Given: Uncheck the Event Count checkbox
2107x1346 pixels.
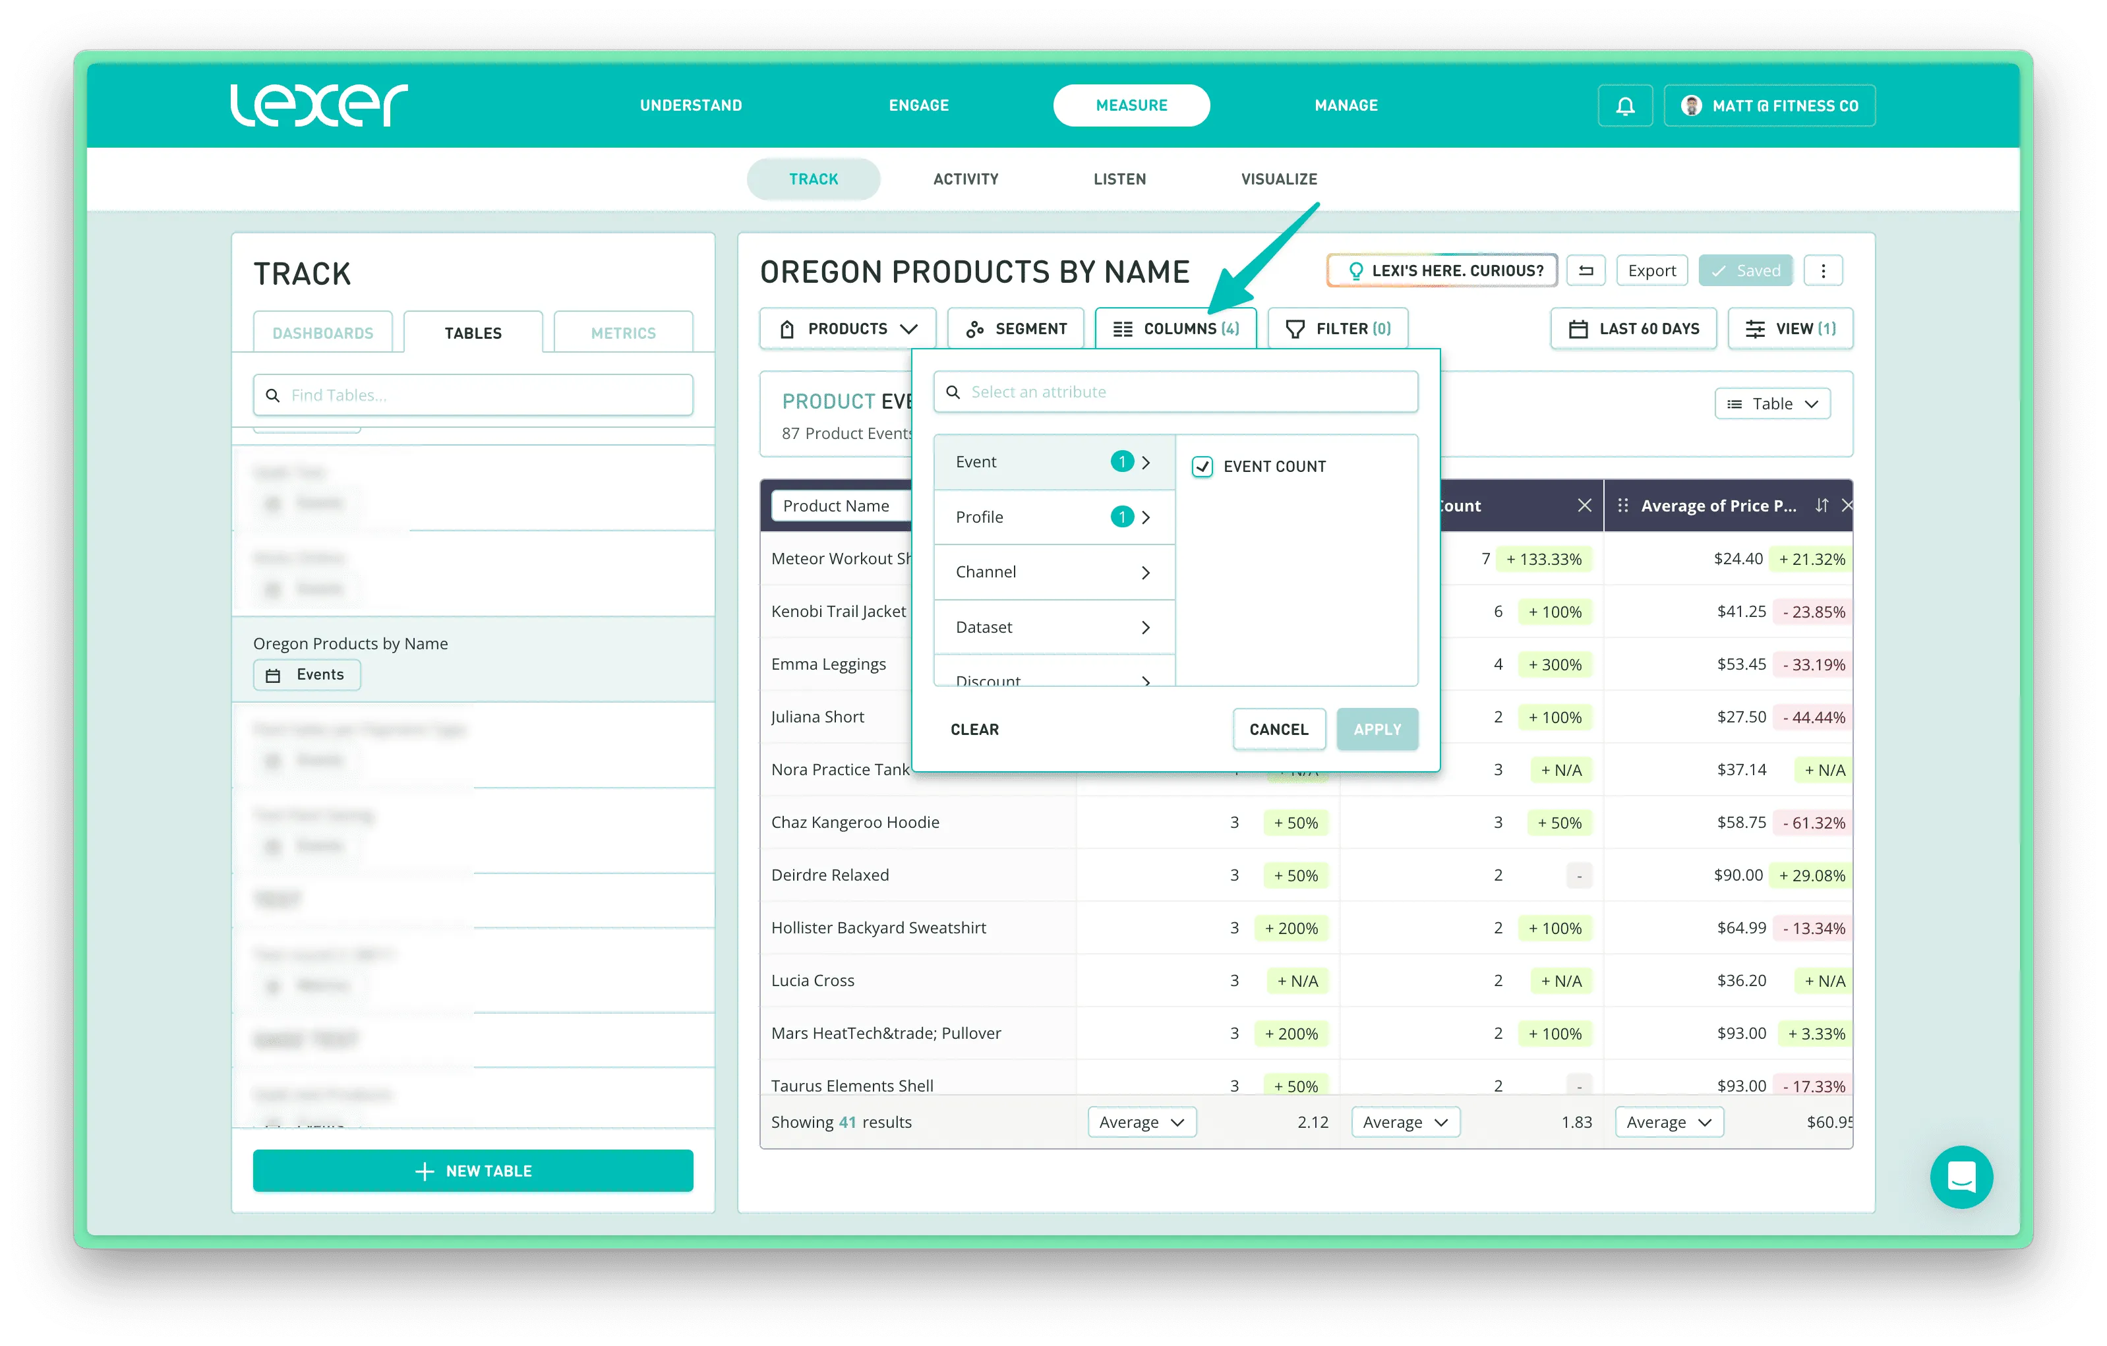Looking at the screenshot, I should [1202, 466].
